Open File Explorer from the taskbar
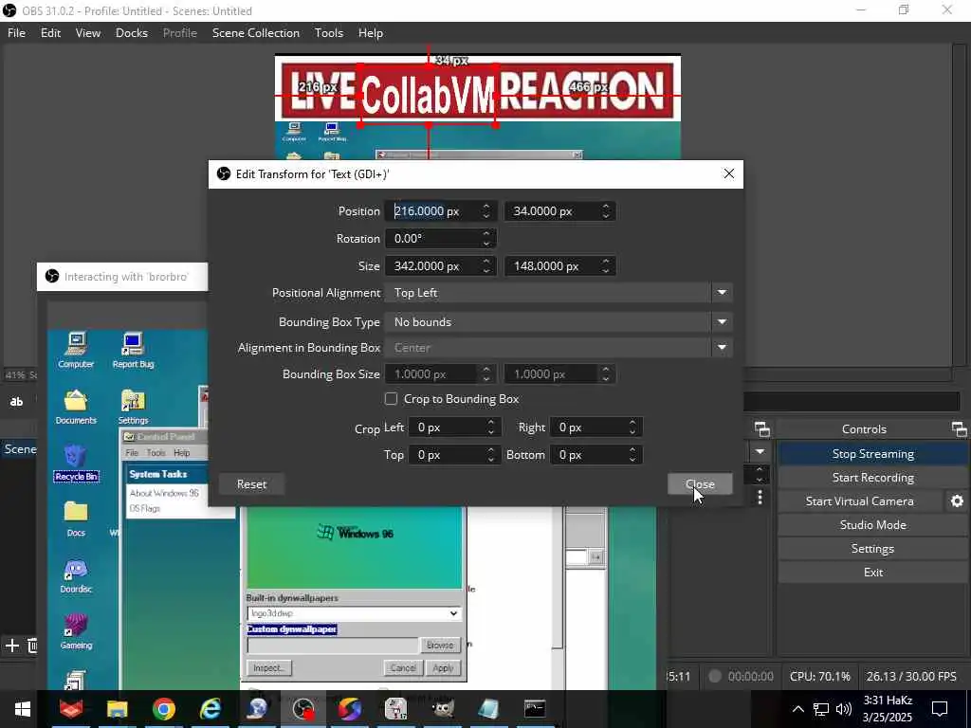Screen dimensions: 971x728 (117, 709)
